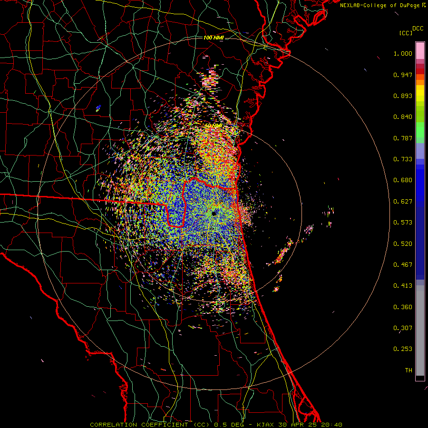
Task: Click the 0.467 color scale value
Action: pyautogui.click(x=403, y=265)
